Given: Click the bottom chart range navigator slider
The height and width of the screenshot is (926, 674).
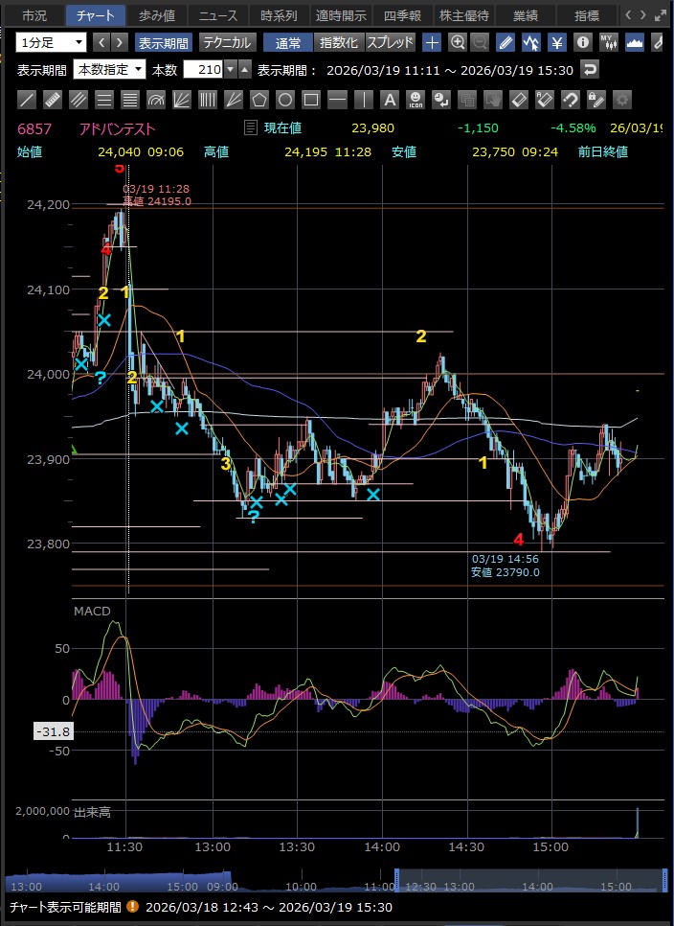Looking at the screenshot, I should click(x=530, y=880).
